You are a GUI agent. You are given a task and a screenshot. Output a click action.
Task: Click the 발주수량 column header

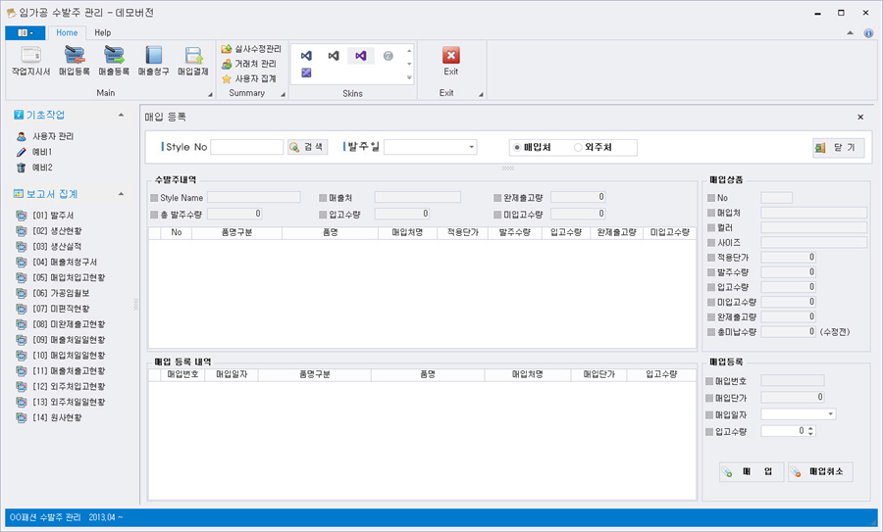pos(515,232)
